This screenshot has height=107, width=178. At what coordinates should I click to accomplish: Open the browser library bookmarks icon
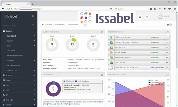(x=155, y=9)
